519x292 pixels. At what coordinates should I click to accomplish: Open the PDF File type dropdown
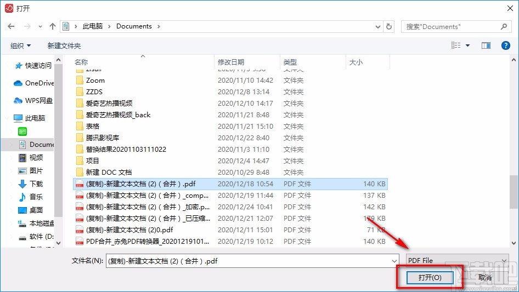click(458, 261)
